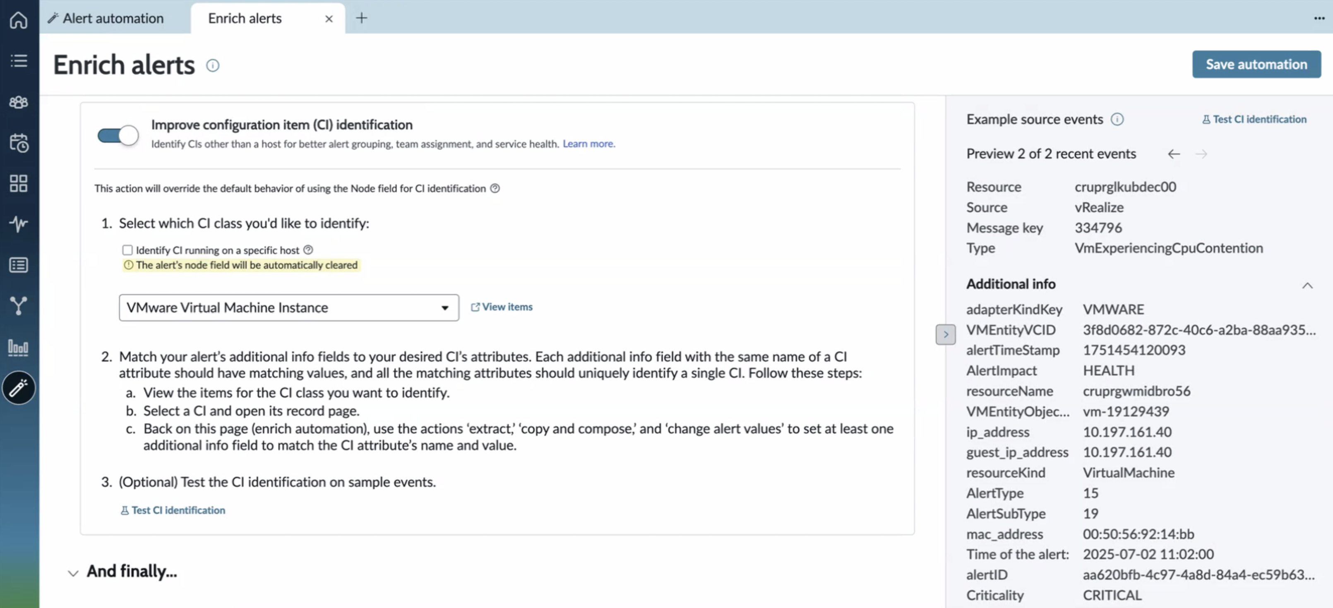Image resolution: width=1333 pixels, height=608 pixels.
Task: Open the list view sidebar icon
Action: 19,60
